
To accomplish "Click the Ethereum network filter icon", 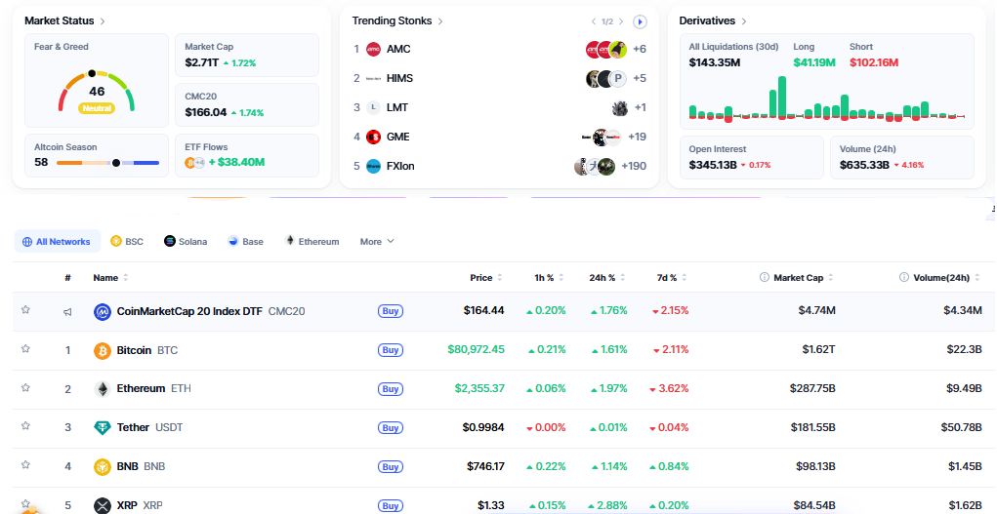I will pos(290,240).
